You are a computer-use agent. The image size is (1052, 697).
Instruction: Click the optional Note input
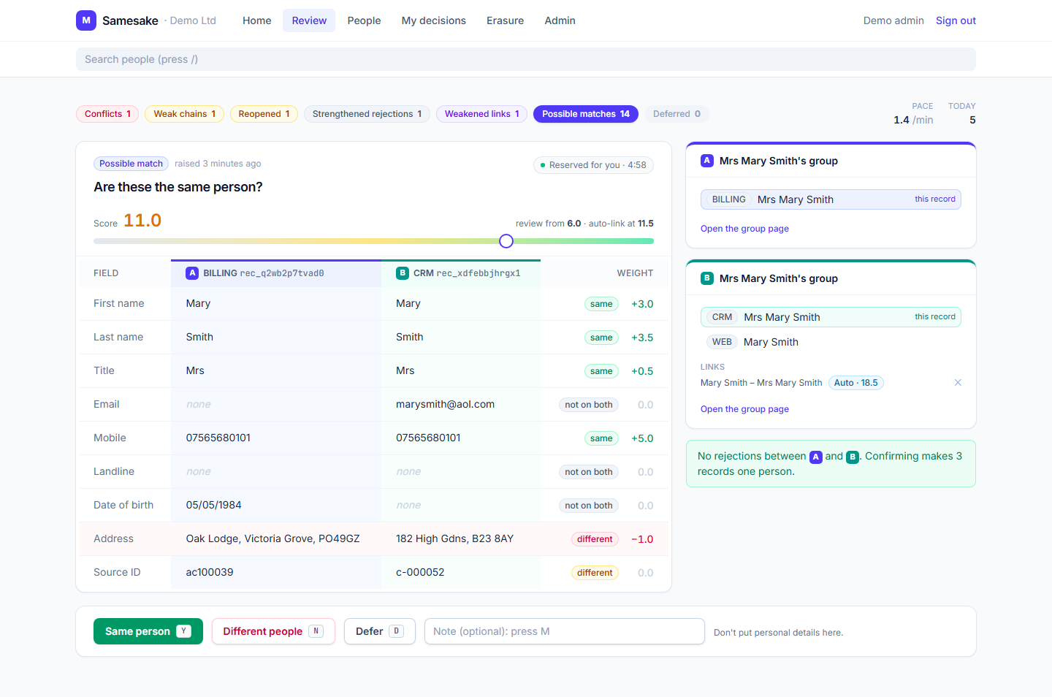[x=565, y=631]
